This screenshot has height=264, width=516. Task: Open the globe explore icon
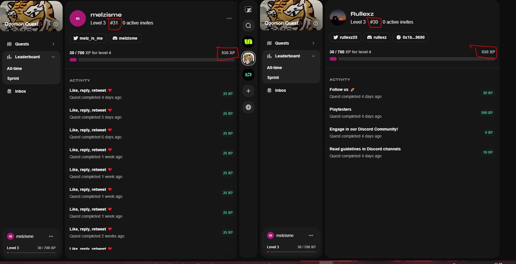[248, 107]
